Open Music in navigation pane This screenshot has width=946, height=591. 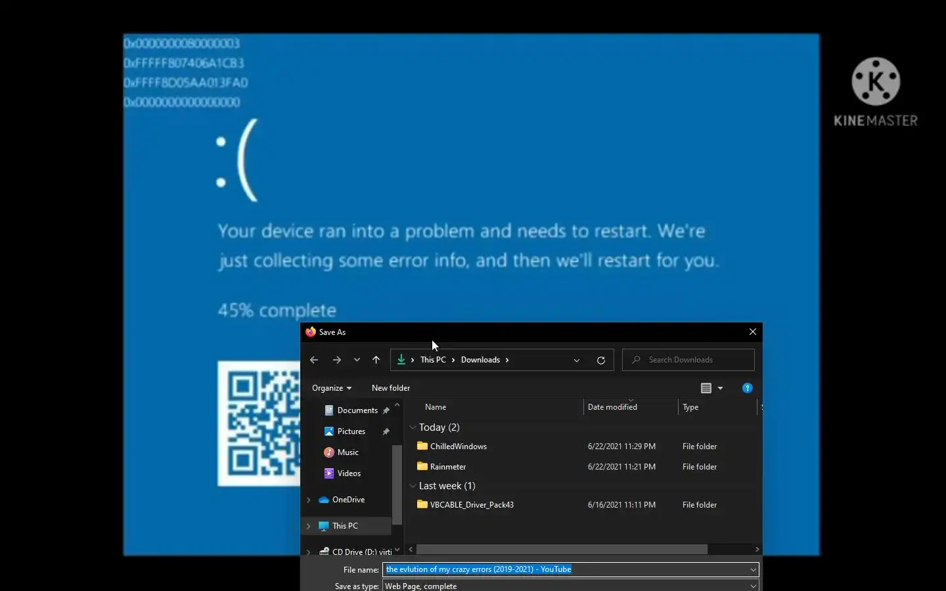click(348, 452)
